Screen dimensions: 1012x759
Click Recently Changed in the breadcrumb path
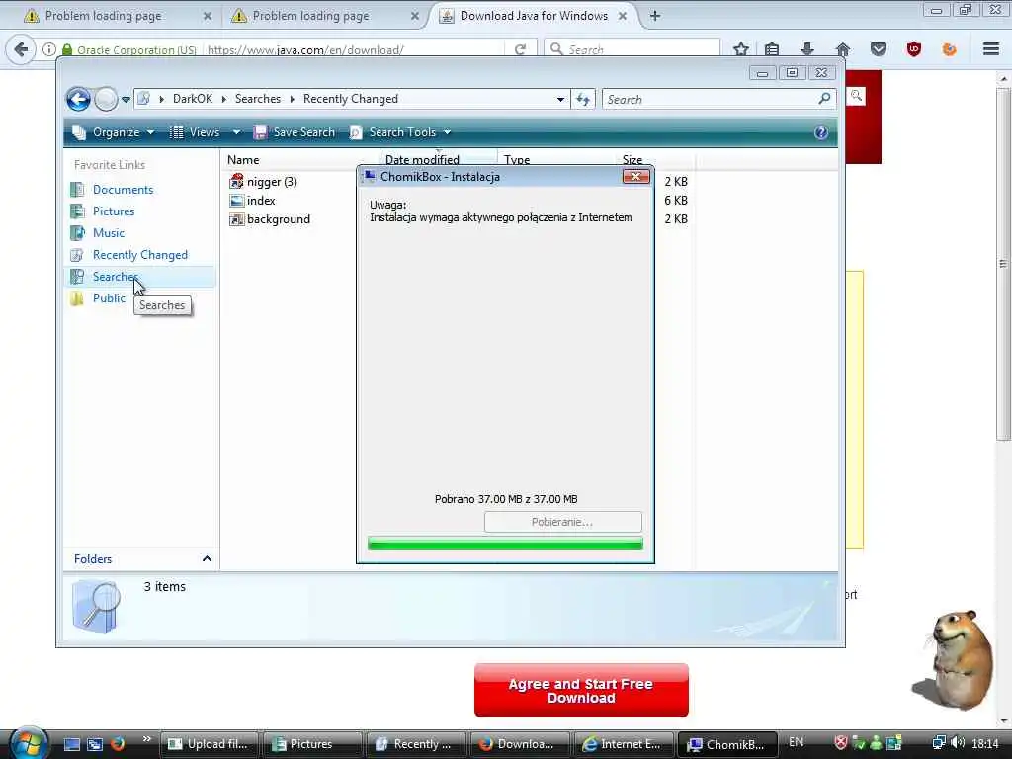tap(351, 99)
